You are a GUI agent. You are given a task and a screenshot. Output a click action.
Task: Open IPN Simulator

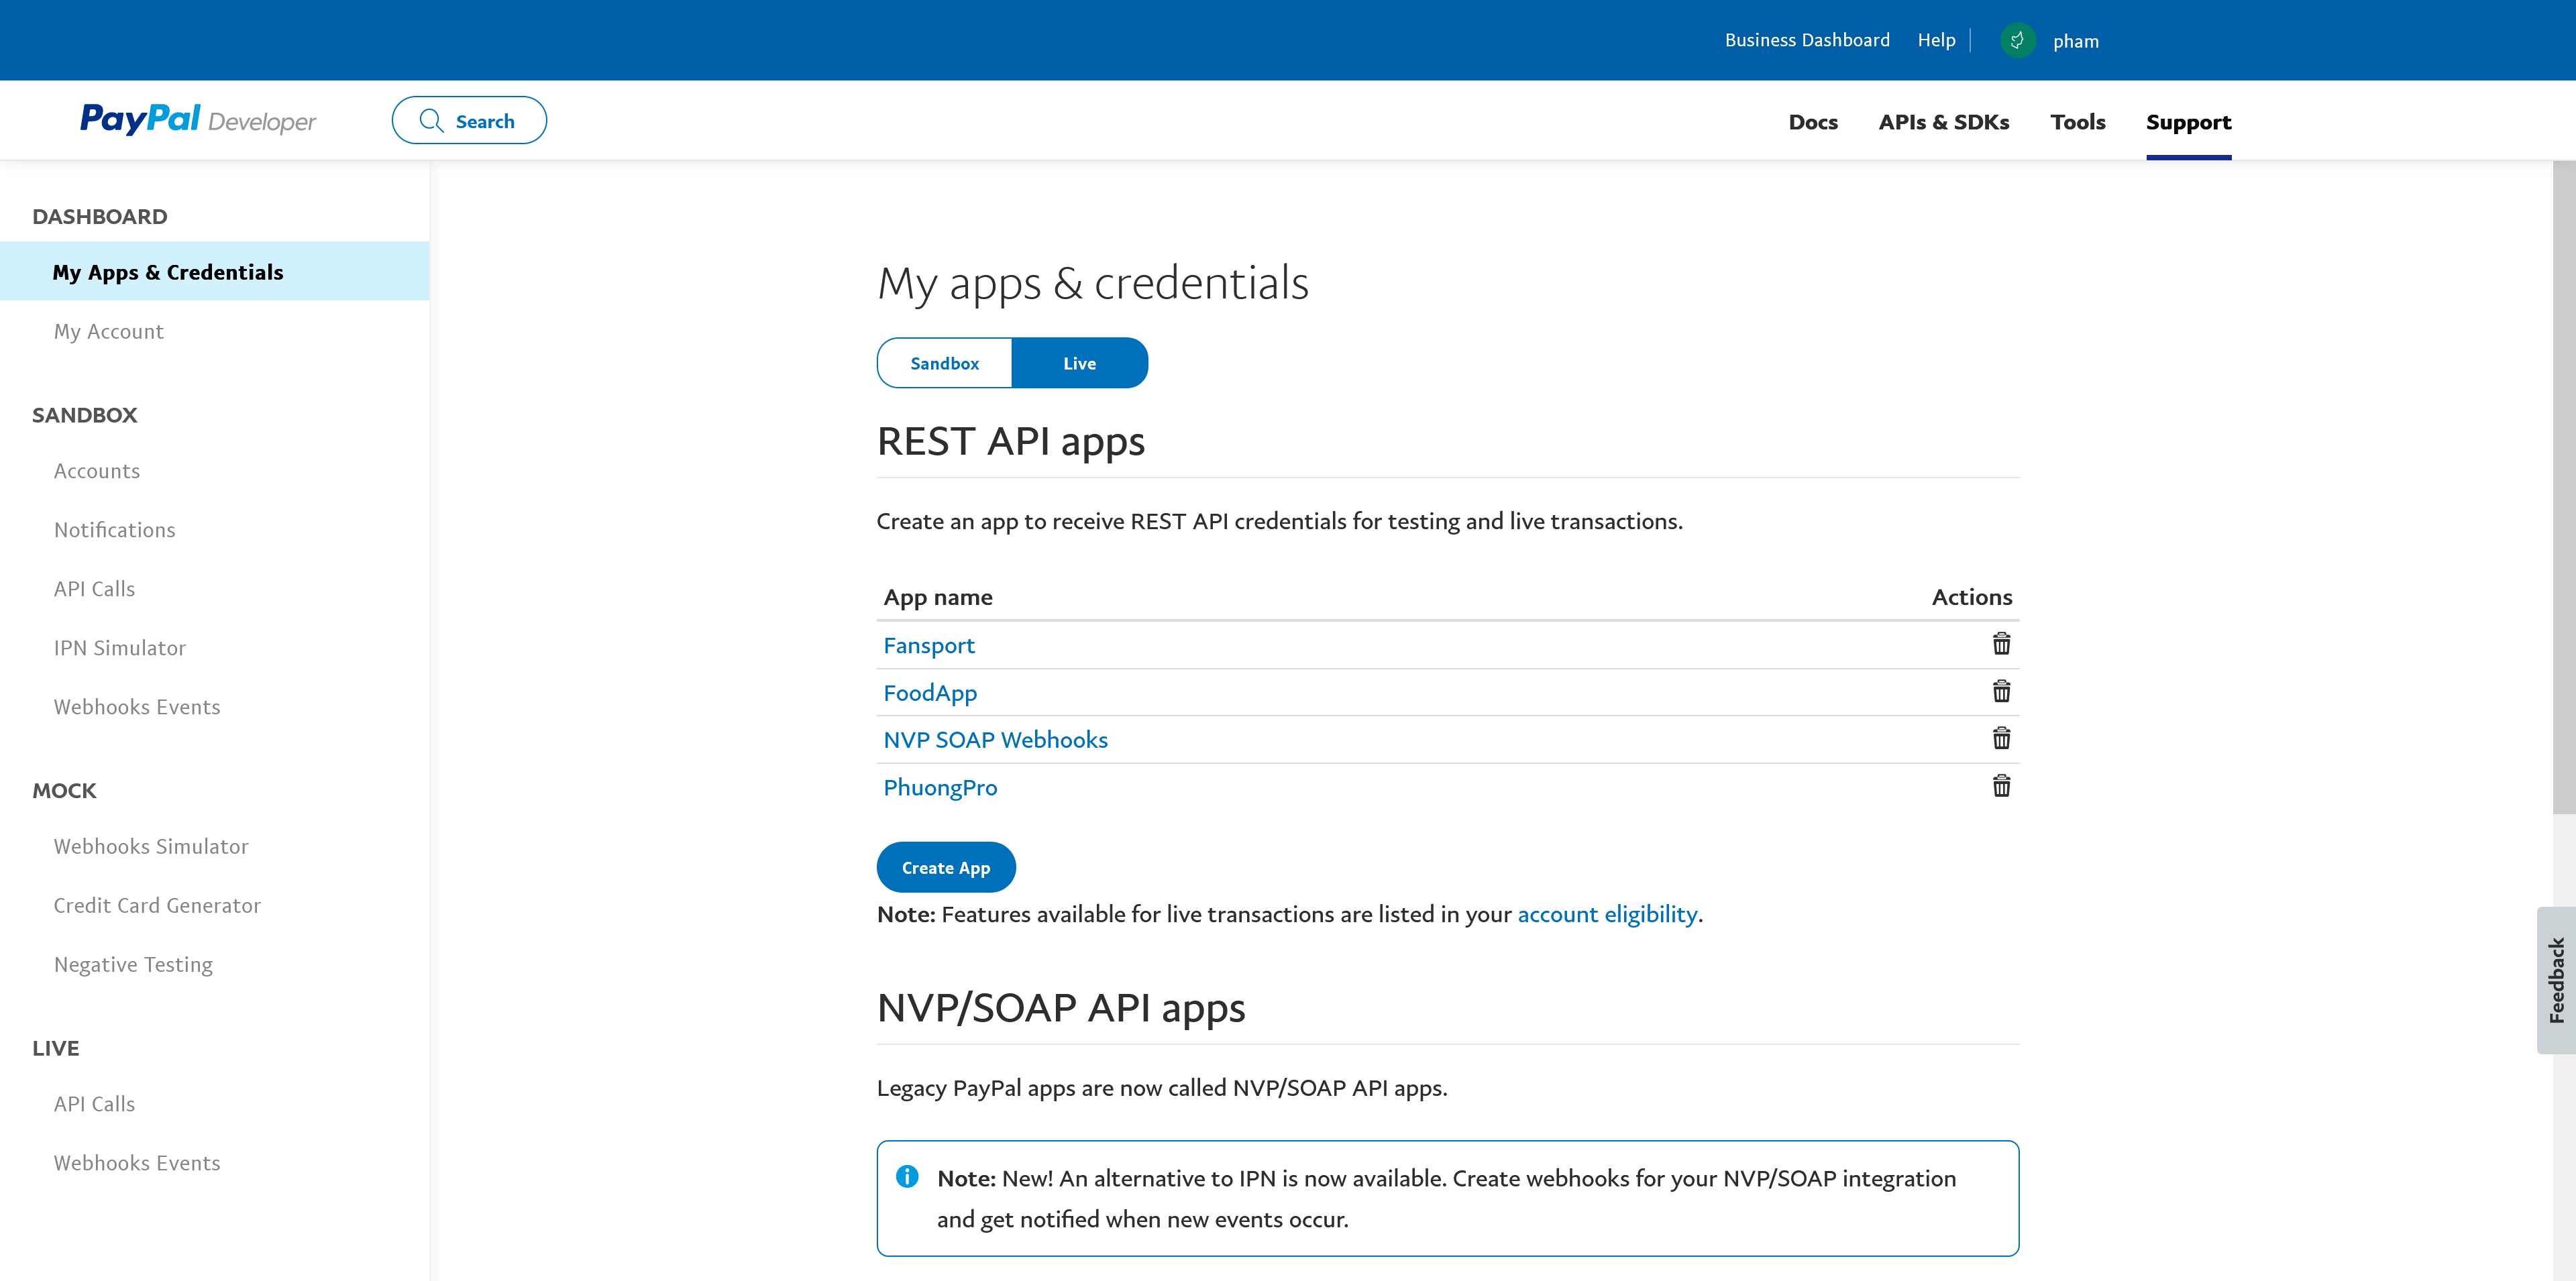tap(119, 648)
